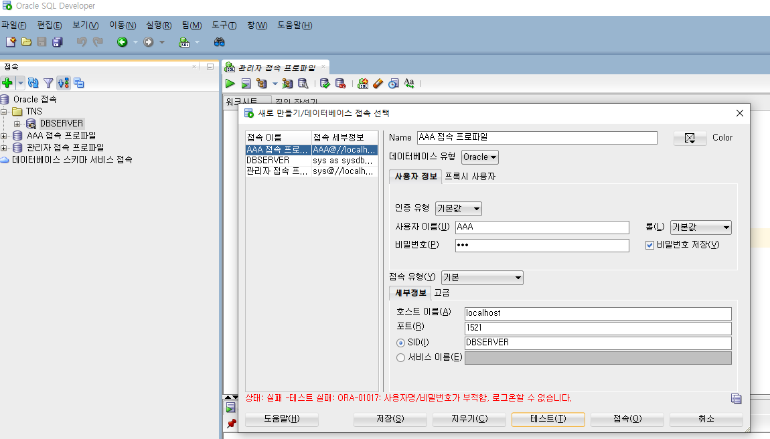770x439 pixels.
Task: Click the 사용자 이름 input field
Action: [x=542, y=227]
